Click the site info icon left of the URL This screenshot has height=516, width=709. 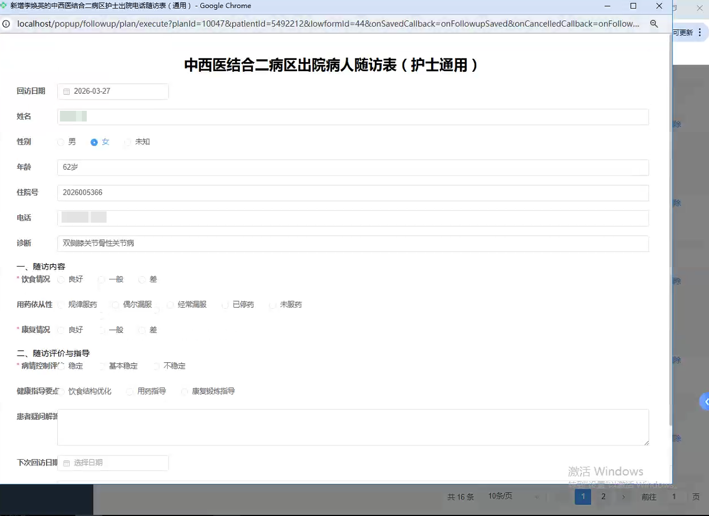5,24
